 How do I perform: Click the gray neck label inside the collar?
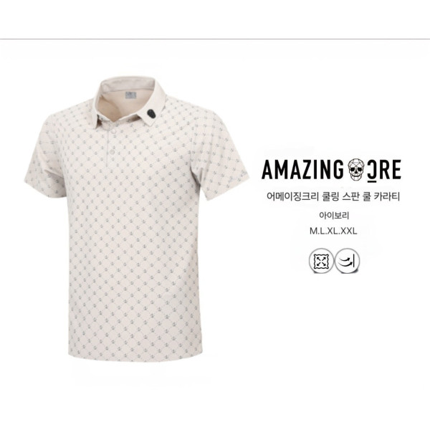click(x=131, y=95)
